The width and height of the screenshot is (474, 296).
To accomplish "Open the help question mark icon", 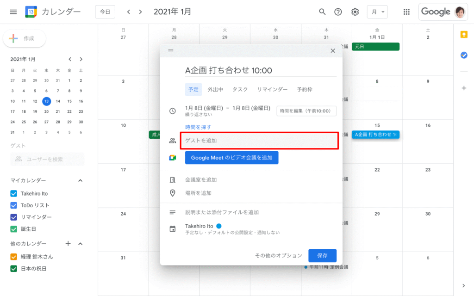I will tap(338, 12).
